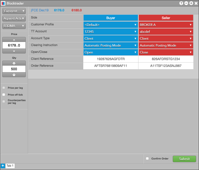The height and width of the screenshot is (170, 199).
Task: Click the Order Reference row label
Action: (42, 66)
